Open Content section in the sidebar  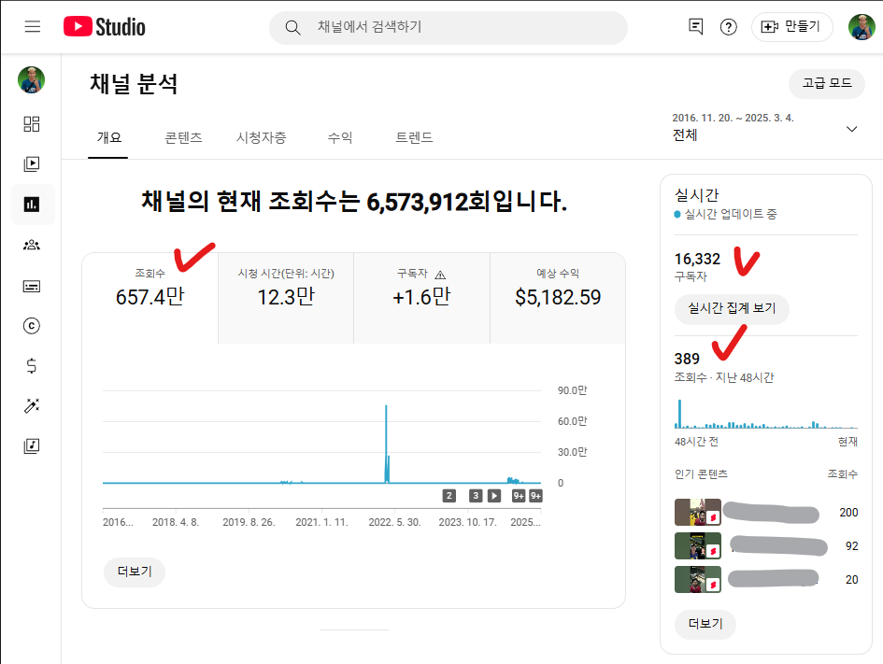(x=32, y=163)
